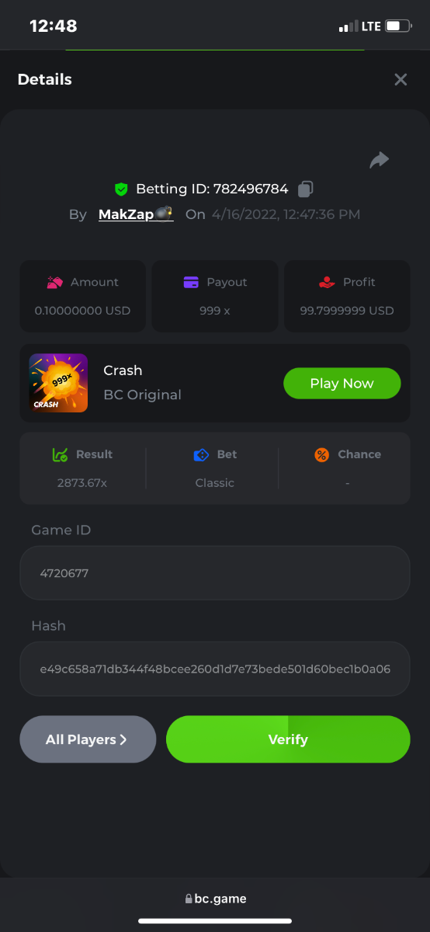Select the Game ID field
The height and width of the screenshot is (932, 430).
pyautogui.click(x=215, y=573)
